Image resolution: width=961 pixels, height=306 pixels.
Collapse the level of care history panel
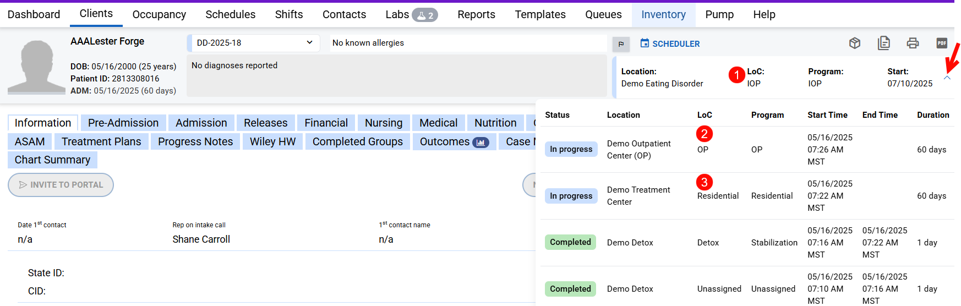947,78
